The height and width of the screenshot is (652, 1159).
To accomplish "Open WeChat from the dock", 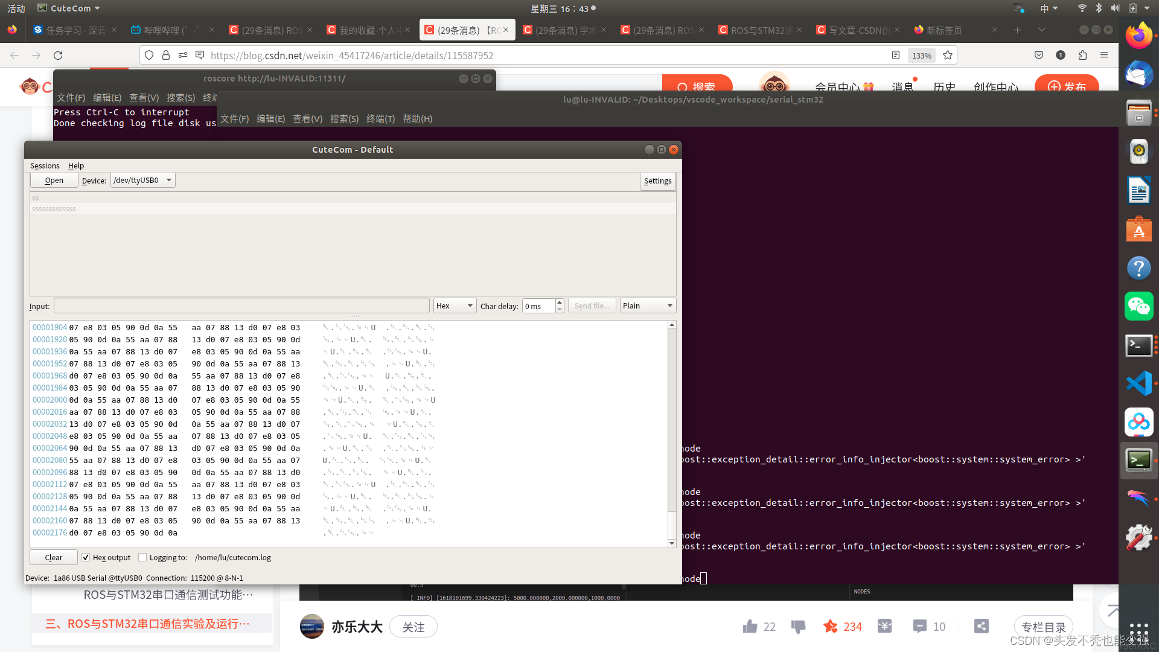I will pyautogui.click(x=1139, y=306).
